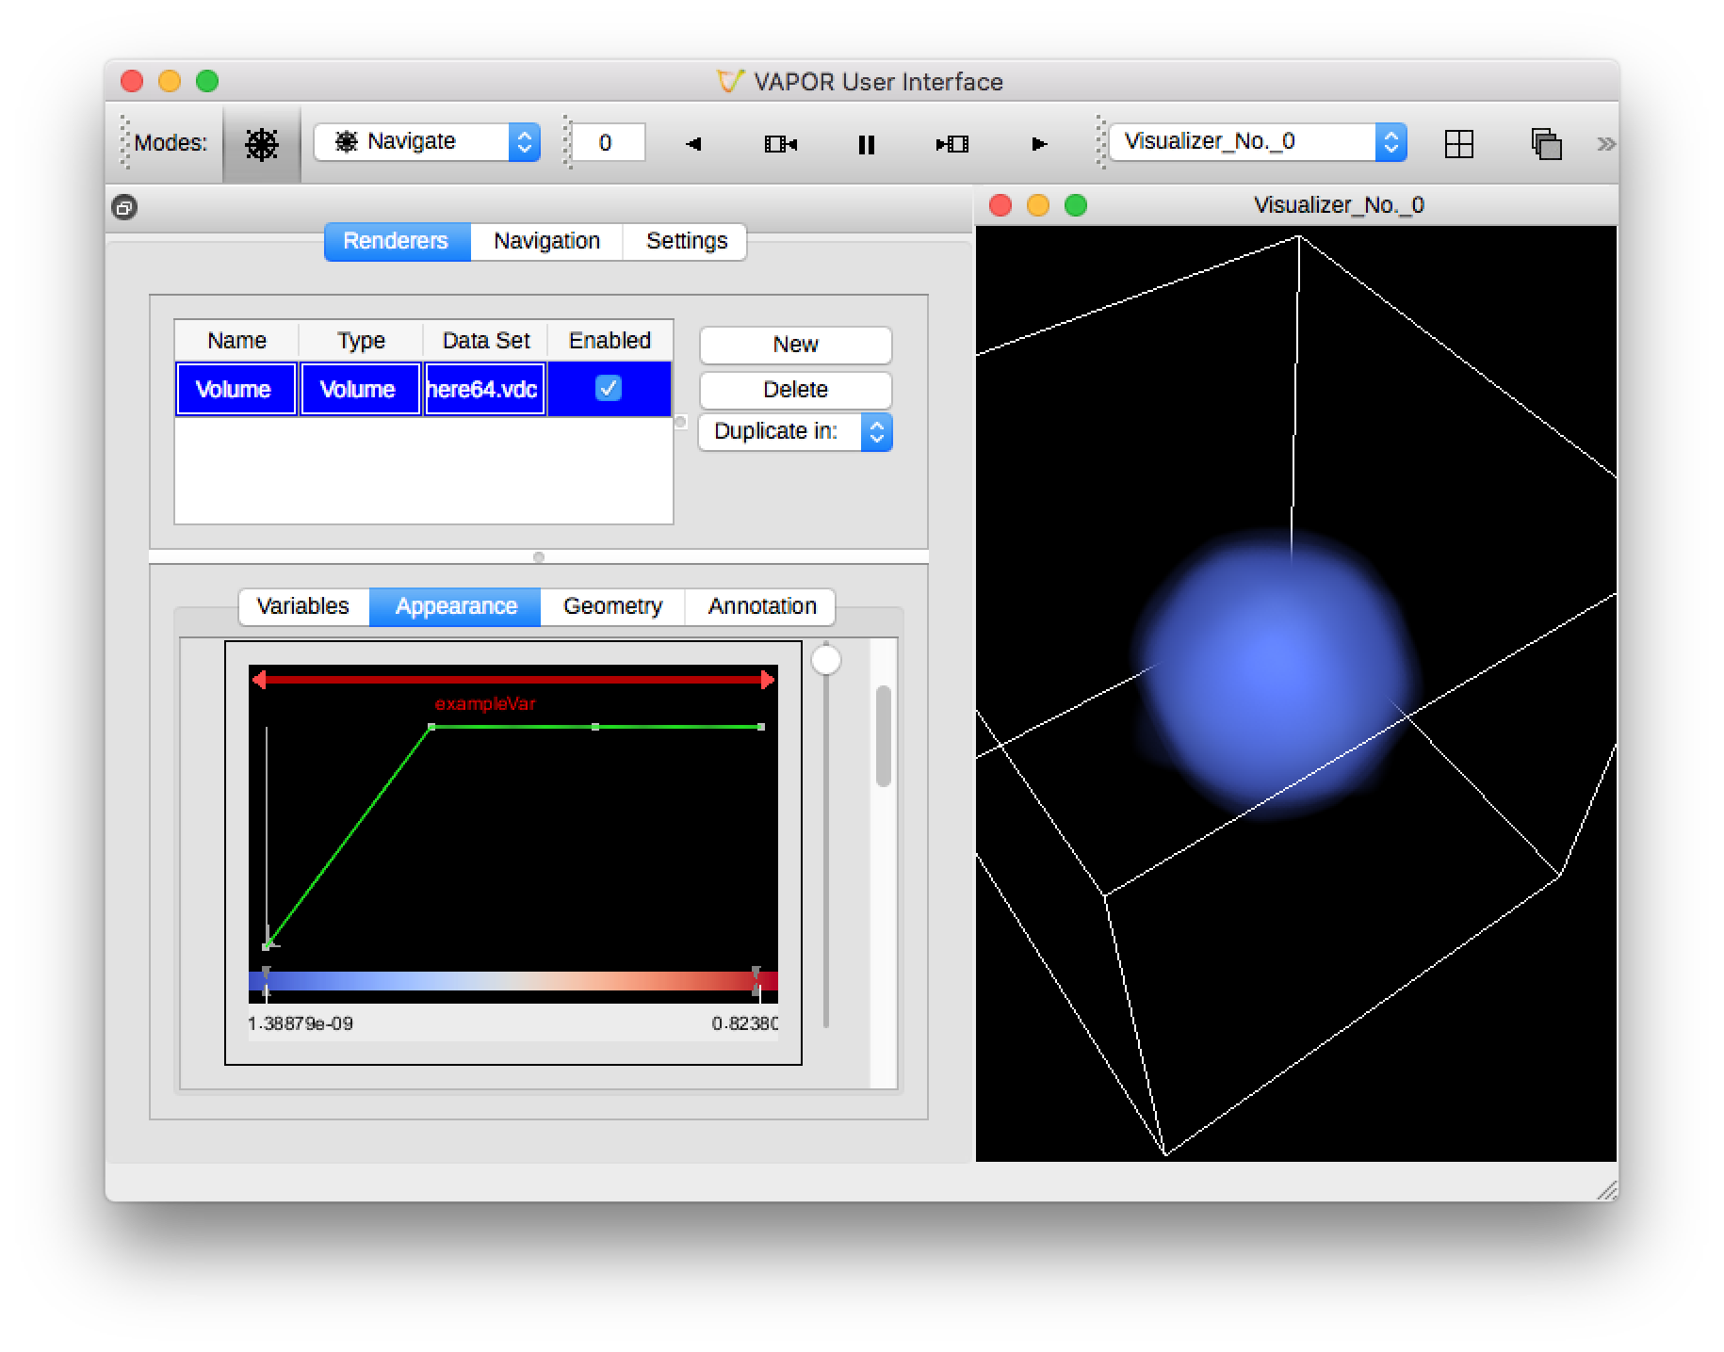Click the Delete renderer button

click(795, 390)
